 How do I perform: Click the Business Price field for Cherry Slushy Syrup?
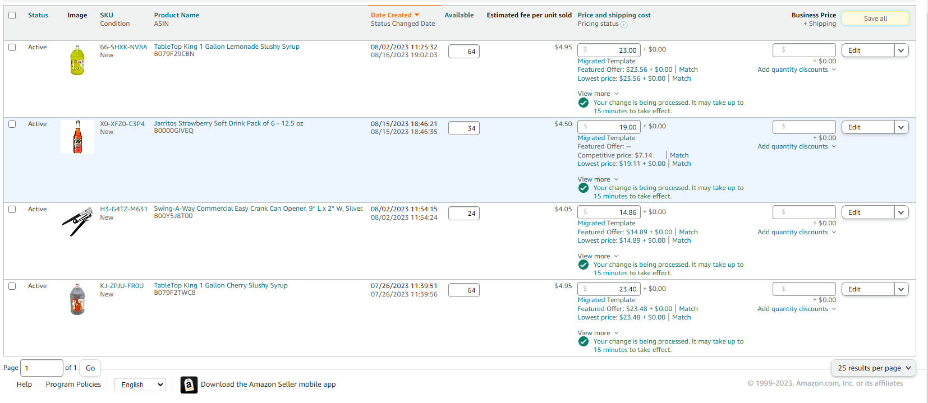tap(804, 289)
